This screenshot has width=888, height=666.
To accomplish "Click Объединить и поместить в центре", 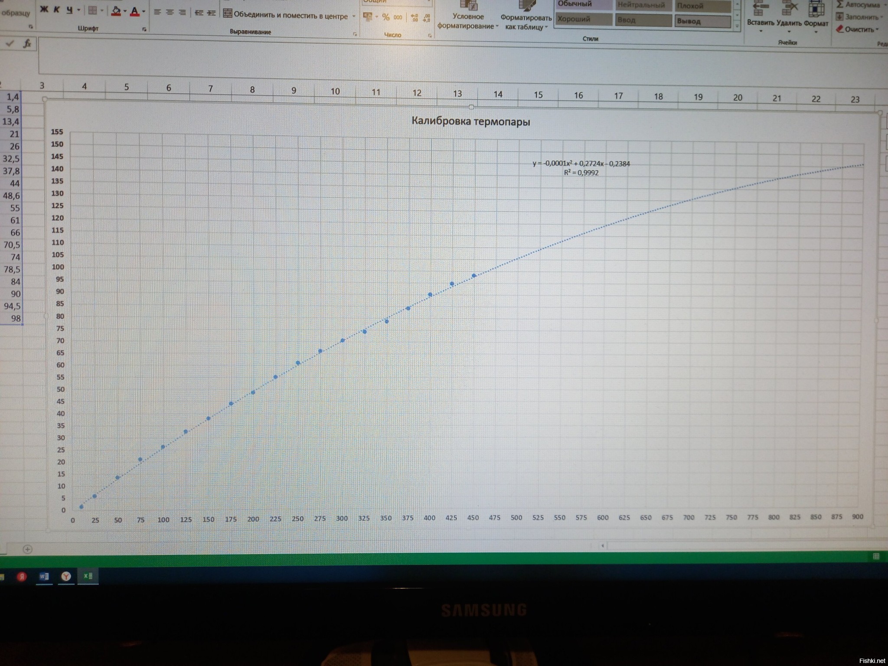I will point(286,16).
